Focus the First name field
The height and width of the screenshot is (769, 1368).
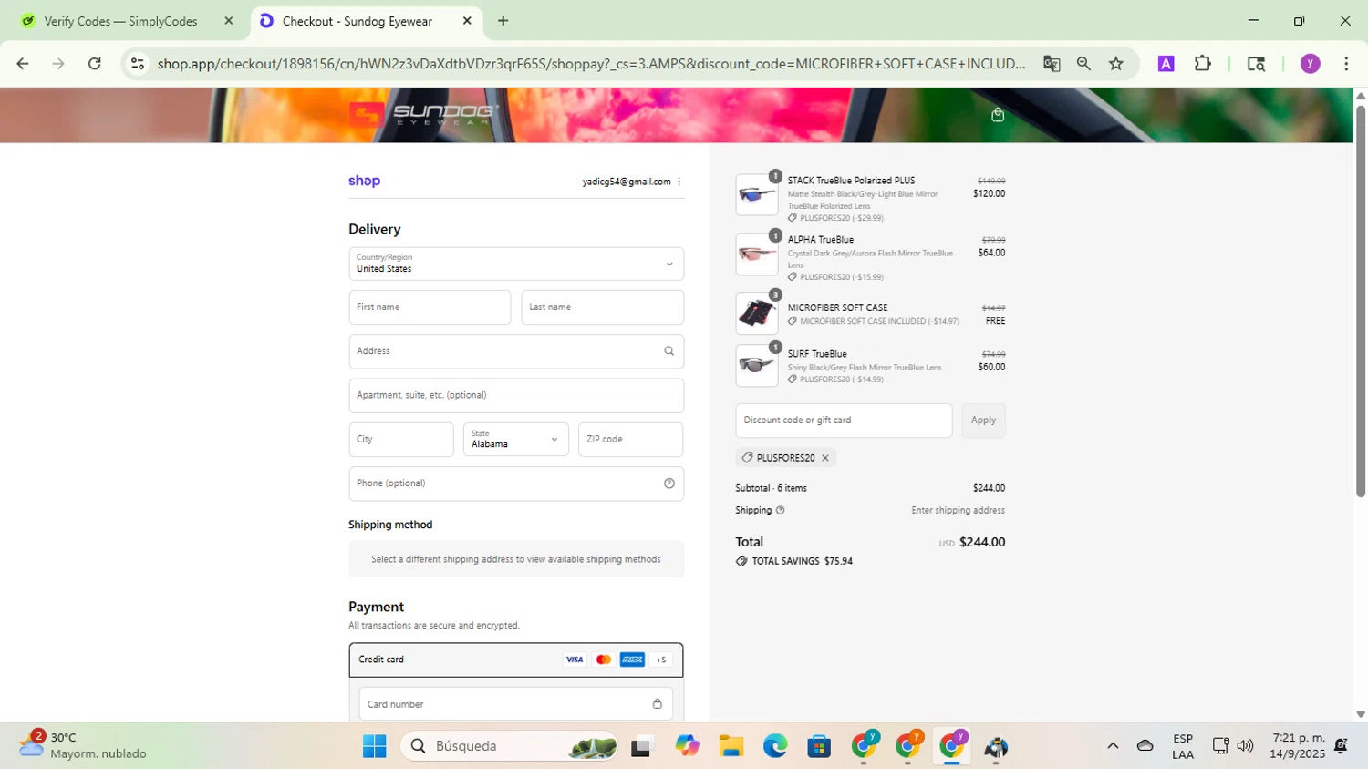click(430, 307)
